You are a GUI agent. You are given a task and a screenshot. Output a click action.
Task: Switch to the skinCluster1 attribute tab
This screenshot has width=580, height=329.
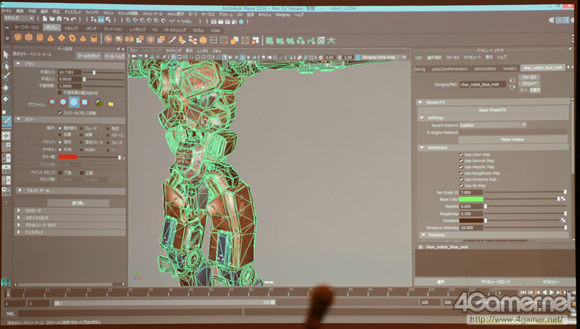pyautogui.click(x=485, y=68)
